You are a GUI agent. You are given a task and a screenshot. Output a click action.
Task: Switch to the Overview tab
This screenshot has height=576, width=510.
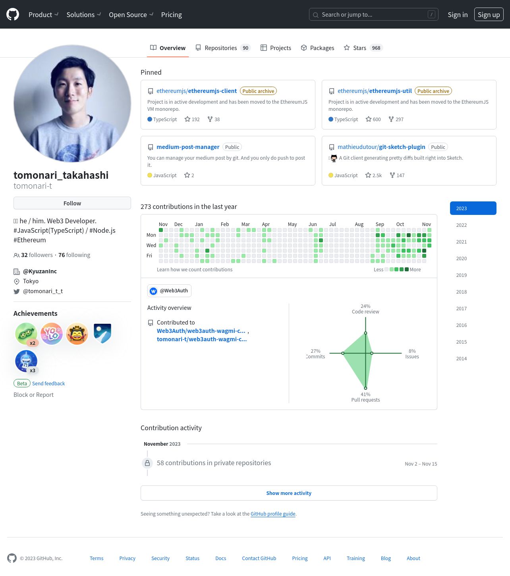[168, 48]
